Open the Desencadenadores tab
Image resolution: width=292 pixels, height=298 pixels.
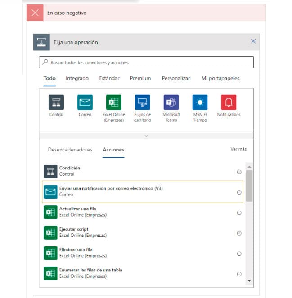pyautogui.click(x=70, y=150)
